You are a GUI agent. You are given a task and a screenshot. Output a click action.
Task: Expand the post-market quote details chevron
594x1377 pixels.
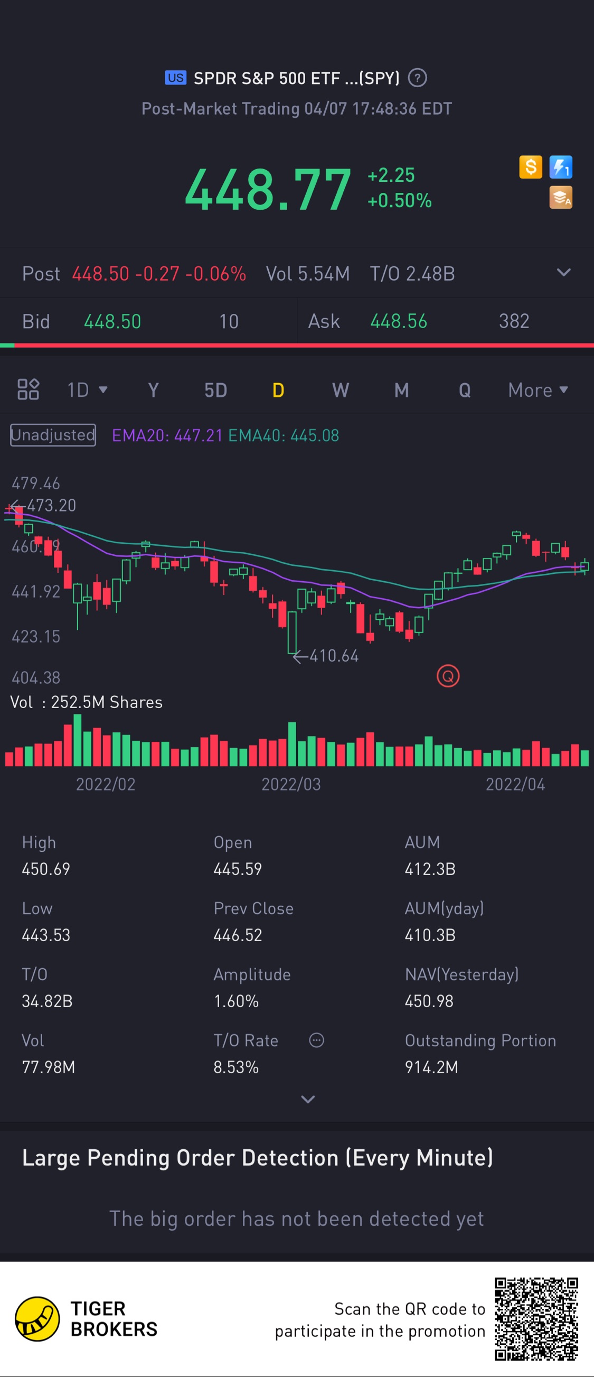click(563, 273)
